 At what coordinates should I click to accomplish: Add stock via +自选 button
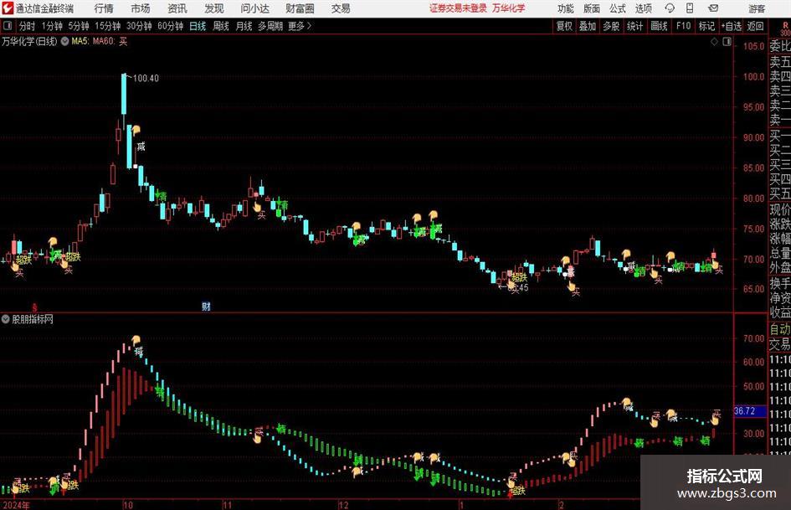[x=731, y=26]
